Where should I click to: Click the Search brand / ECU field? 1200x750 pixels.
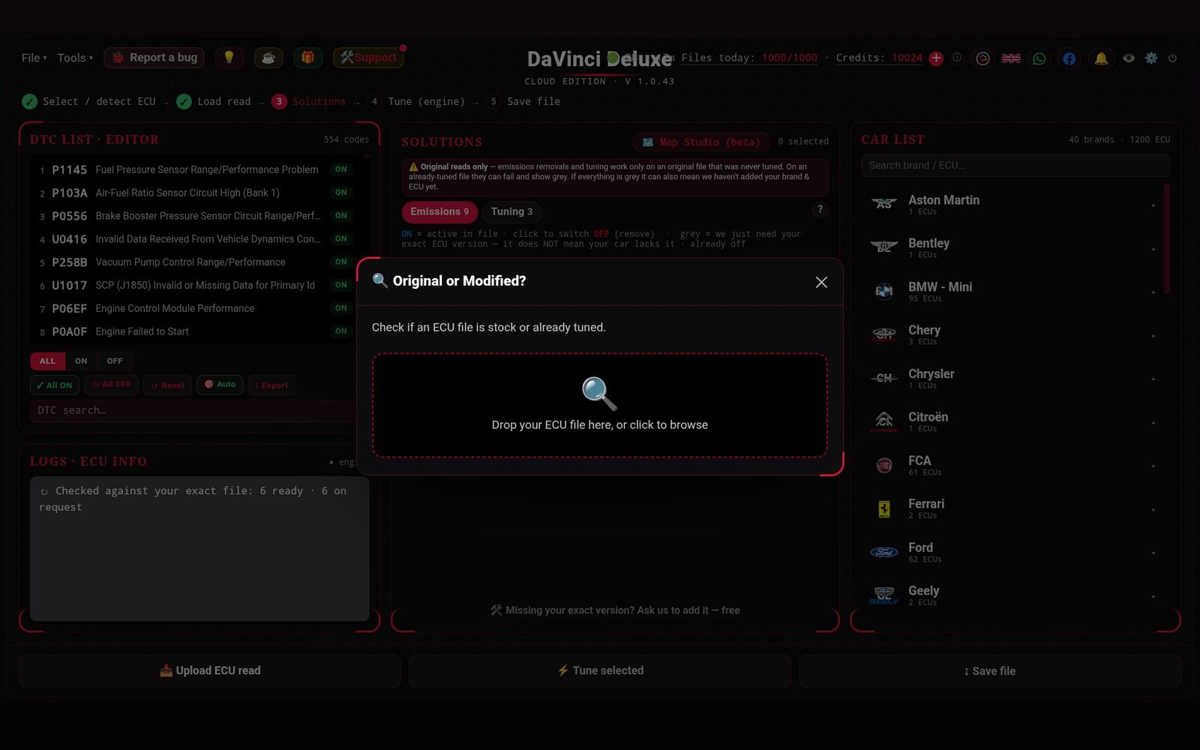pos(1015,165)
